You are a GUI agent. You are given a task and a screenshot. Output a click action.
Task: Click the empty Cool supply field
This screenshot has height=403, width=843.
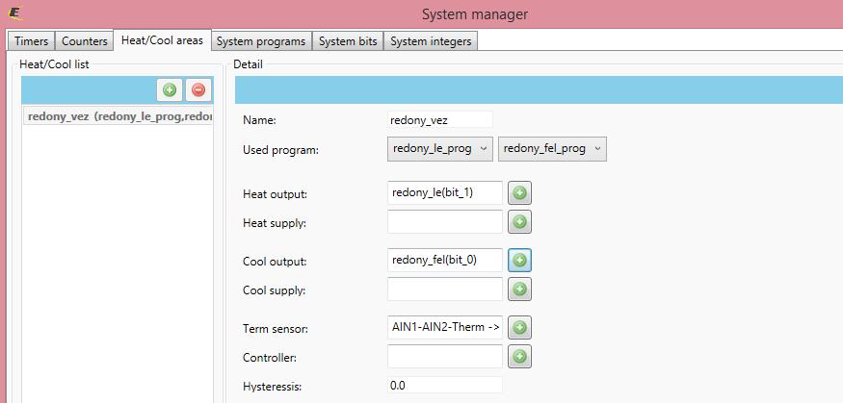444,290
